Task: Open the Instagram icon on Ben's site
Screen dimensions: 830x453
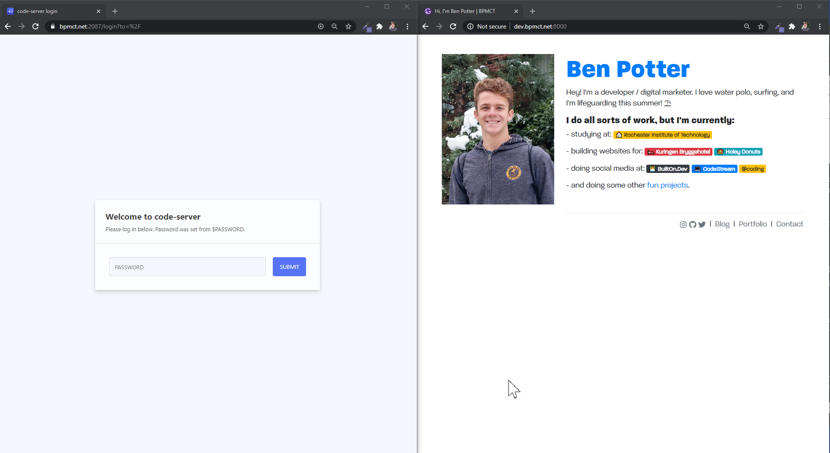Action: click(683, 224)
